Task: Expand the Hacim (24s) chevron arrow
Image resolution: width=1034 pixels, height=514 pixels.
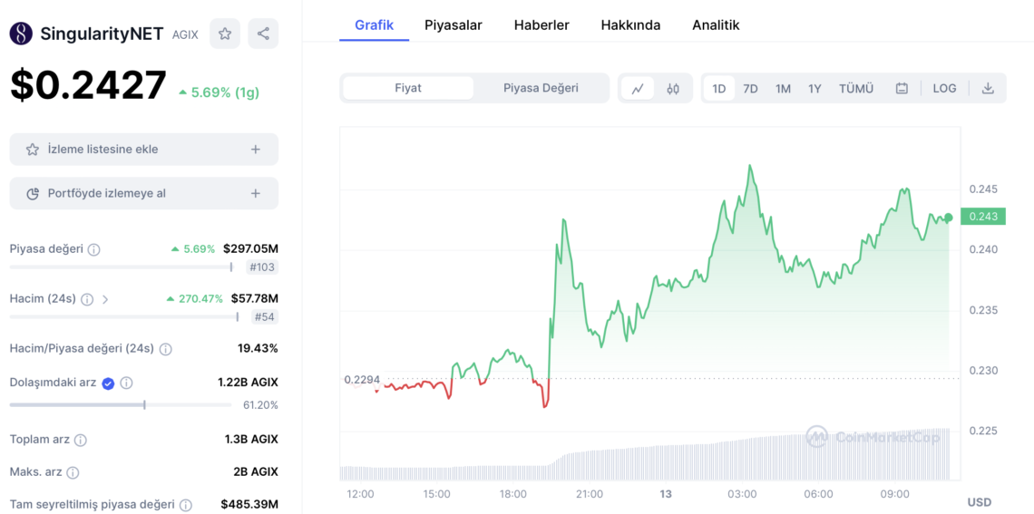Action: click(x=105, y=299)
